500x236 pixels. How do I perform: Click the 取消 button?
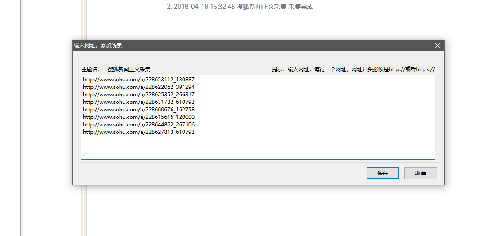coord(420,173)
